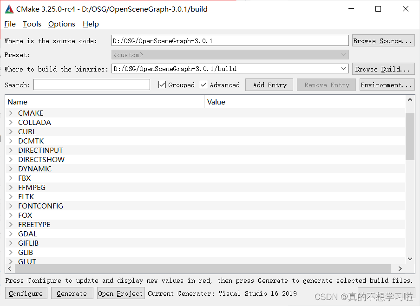The height and width of the screenshot is (306, 420).
Task: Click Browse Source to pick source folder
Action: [383, 40]
